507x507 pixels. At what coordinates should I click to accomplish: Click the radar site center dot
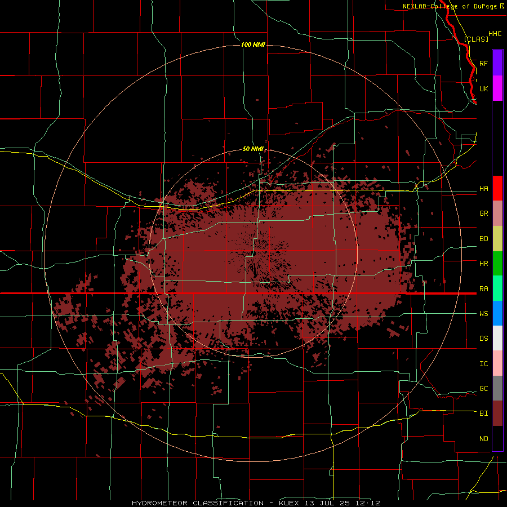click(253, 253)
